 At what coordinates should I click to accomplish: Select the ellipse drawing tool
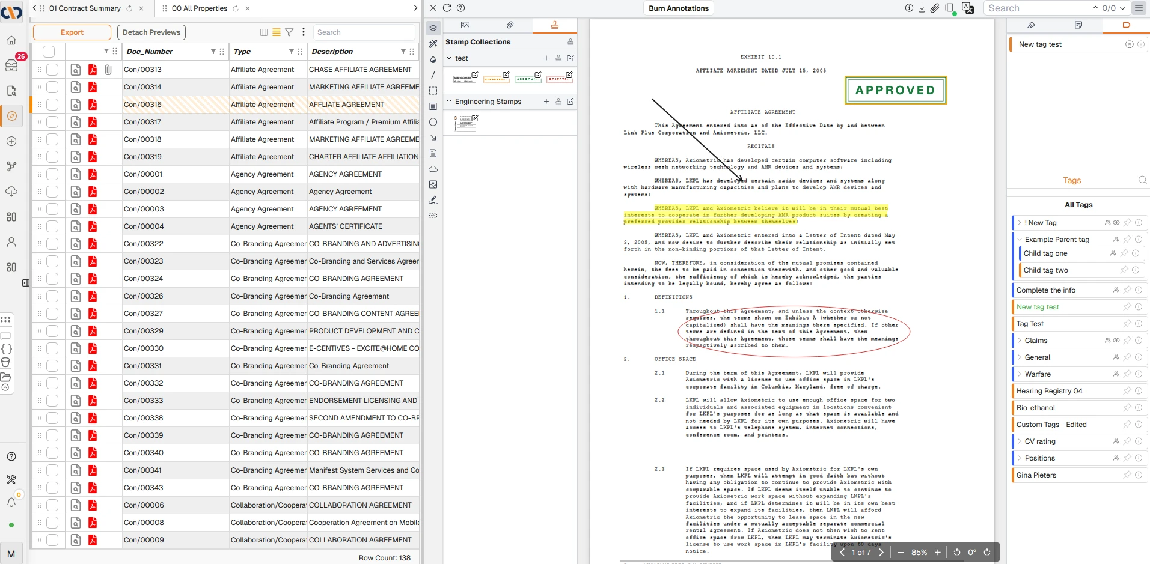pos(433,122)
